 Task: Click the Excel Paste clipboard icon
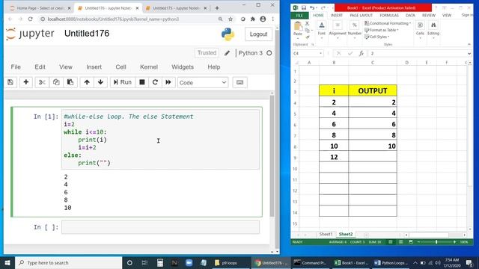point(298,27)
